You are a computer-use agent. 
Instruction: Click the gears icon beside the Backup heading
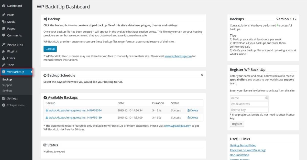[x=45, y=19]
